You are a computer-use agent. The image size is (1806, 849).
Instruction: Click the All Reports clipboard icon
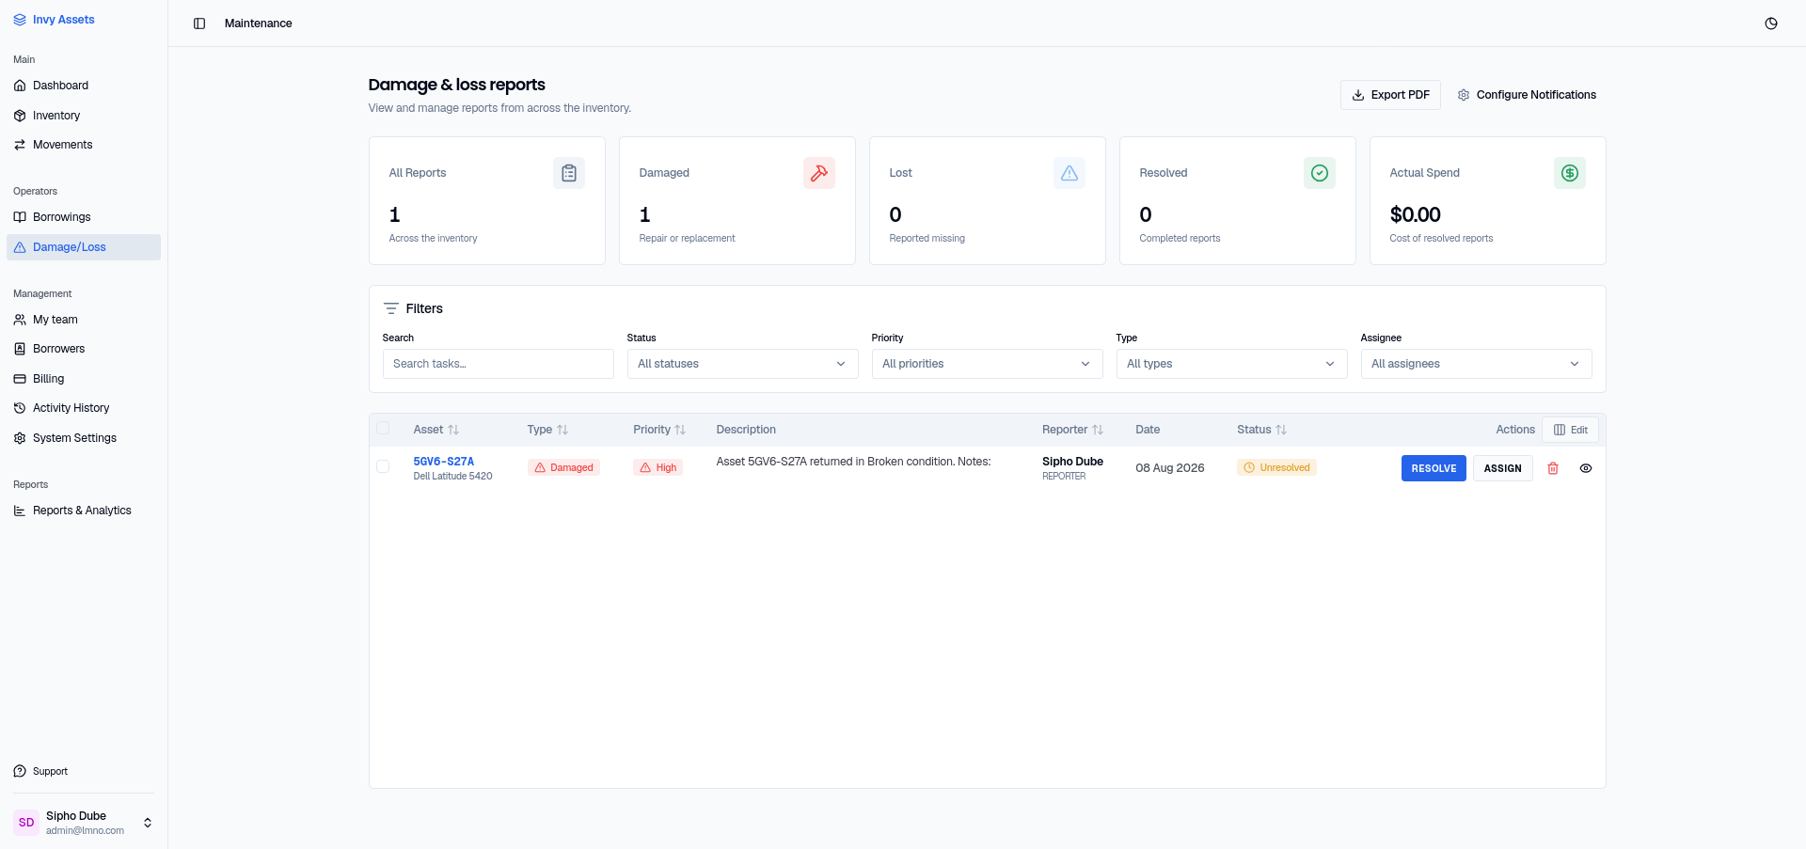pyautogui.click(x=569, y=173)
